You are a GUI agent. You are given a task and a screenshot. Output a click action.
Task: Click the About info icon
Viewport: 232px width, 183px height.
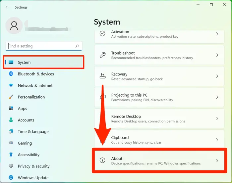click(102, 160)
